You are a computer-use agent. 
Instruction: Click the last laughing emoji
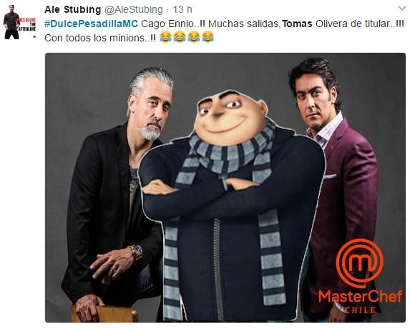pos(208,36)
